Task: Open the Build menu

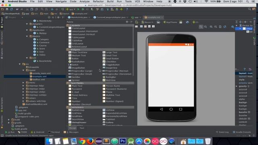Action: click(110, 2)
